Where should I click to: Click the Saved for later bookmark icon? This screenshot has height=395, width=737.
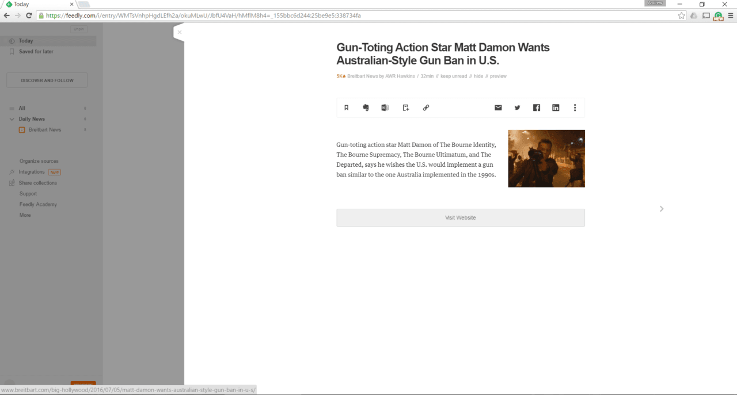click(x=12, y=52)
